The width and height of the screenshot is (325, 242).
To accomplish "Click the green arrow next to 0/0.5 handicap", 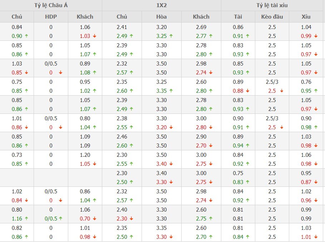I will 61,218.
